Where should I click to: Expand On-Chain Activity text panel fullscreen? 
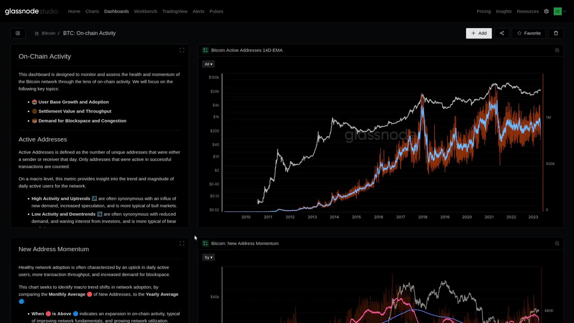[182, 50]
